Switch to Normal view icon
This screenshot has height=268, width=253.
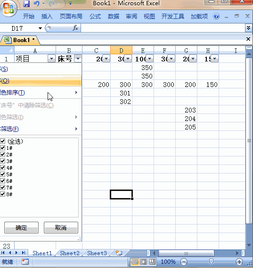pyautogui.click(x=135, y=262)
